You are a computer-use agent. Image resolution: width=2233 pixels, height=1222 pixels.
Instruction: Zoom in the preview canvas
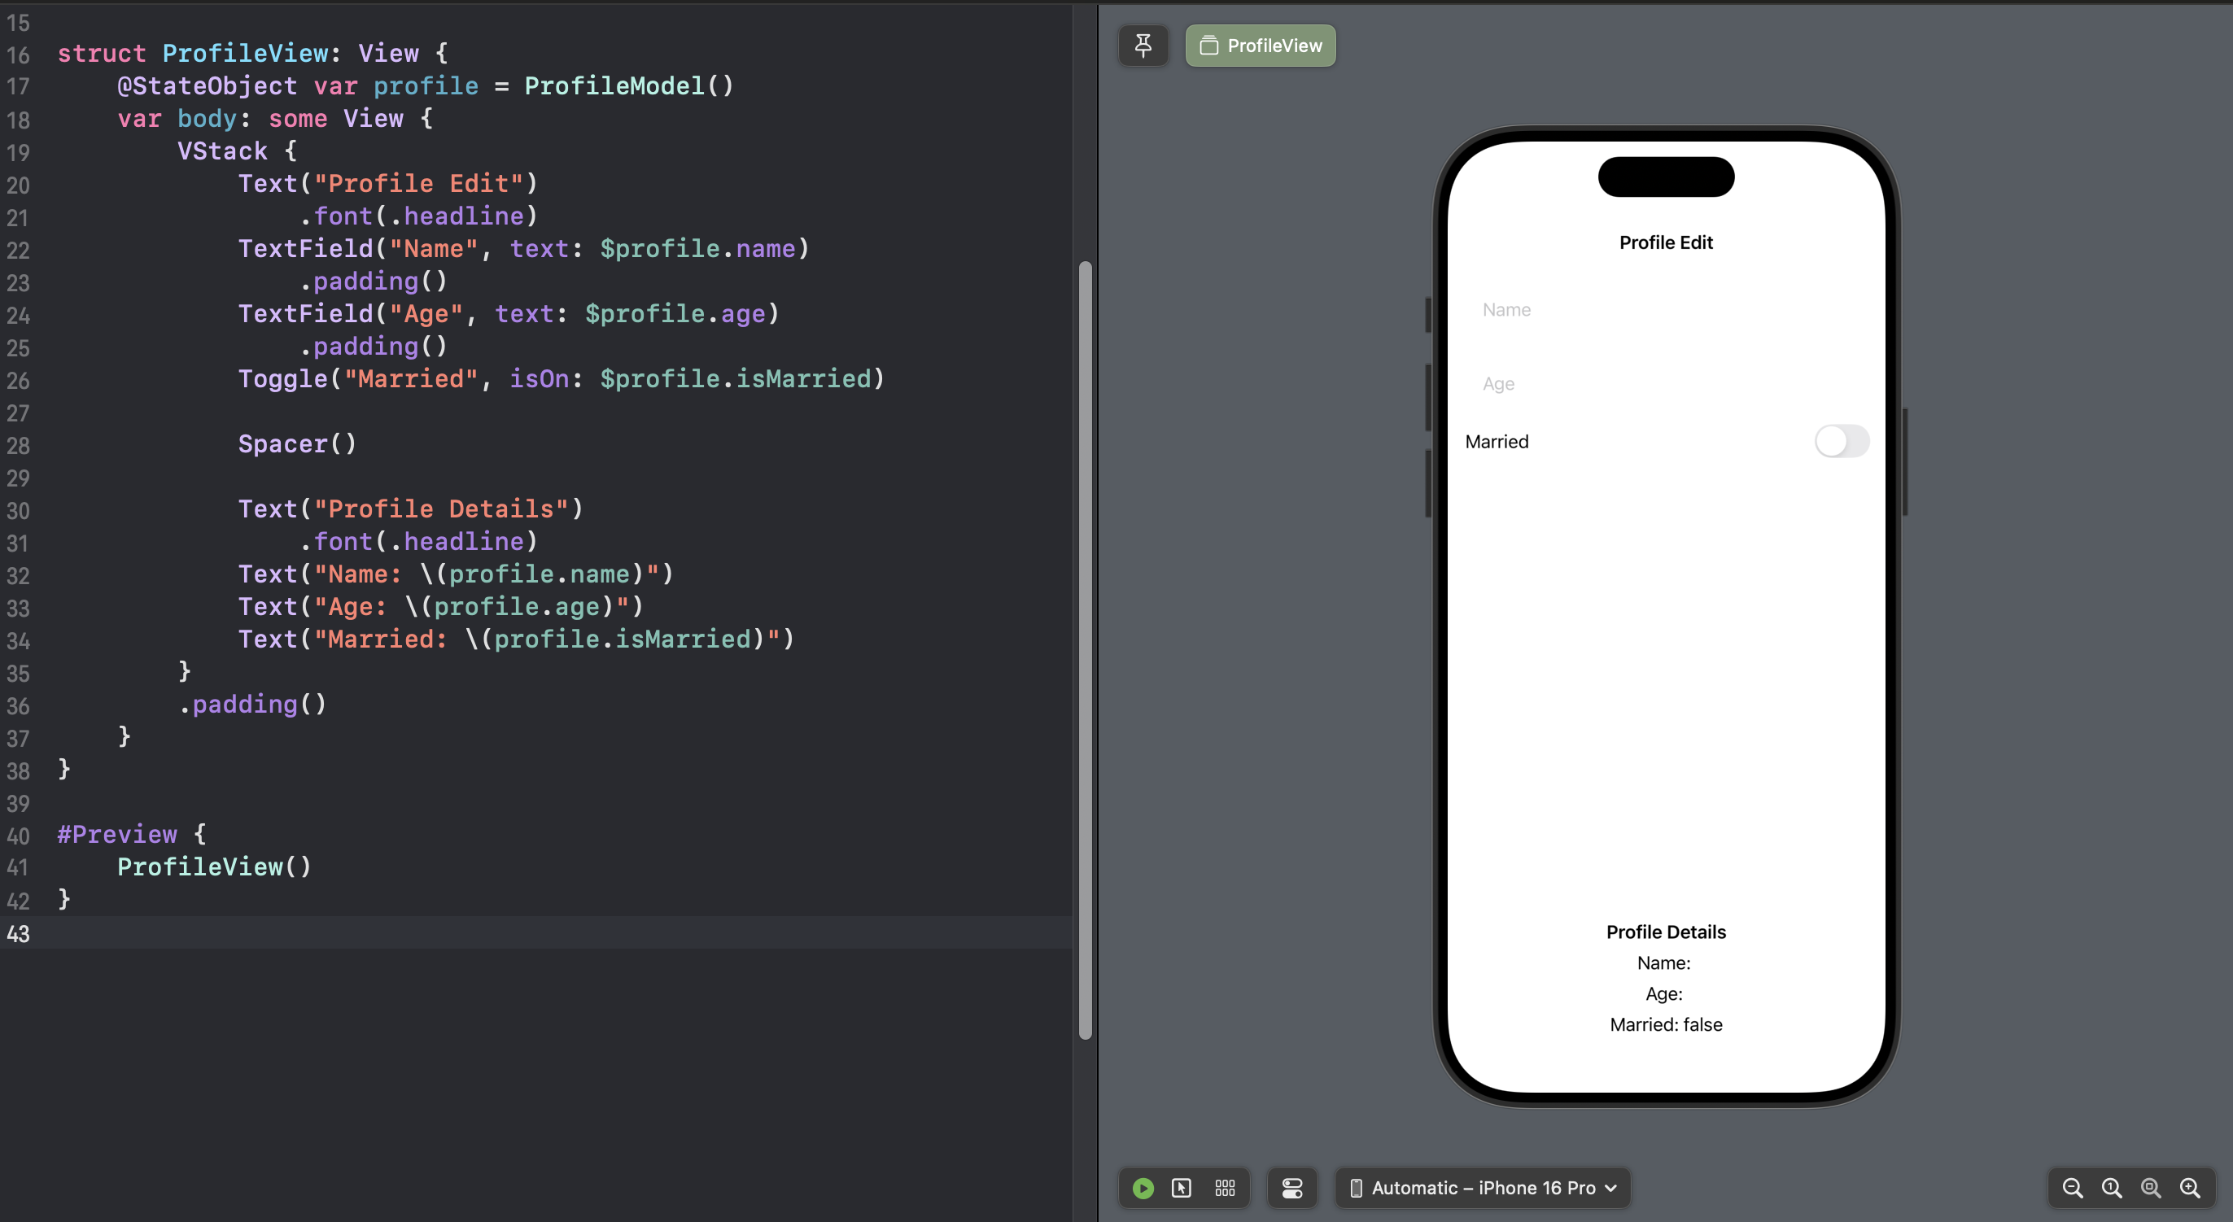point(2190,1187)
